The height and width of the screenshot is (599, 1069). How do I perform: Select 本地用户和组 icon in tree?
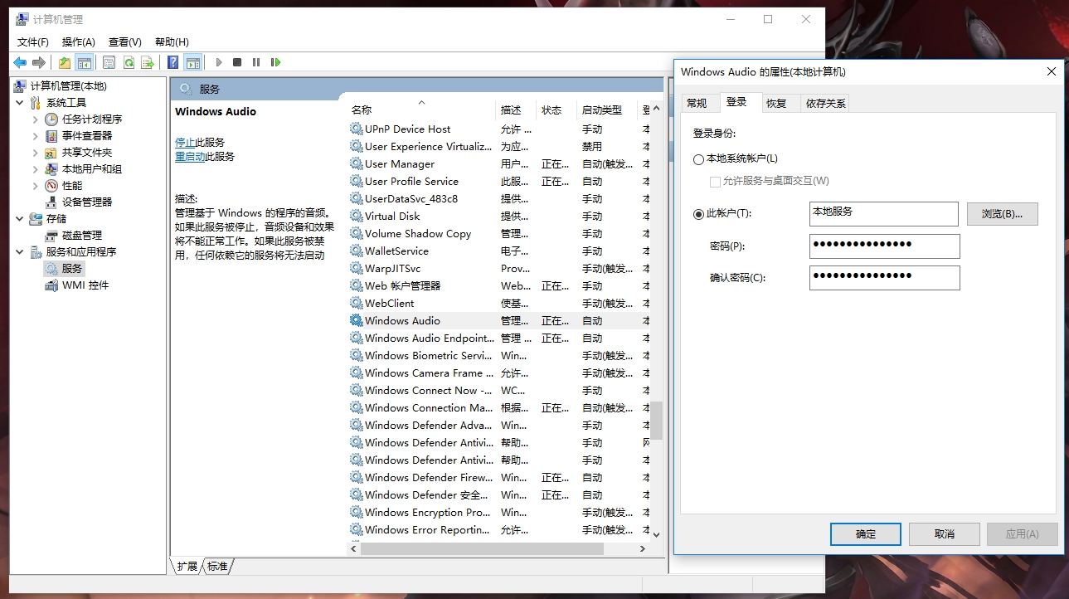(x=51, y=169)
